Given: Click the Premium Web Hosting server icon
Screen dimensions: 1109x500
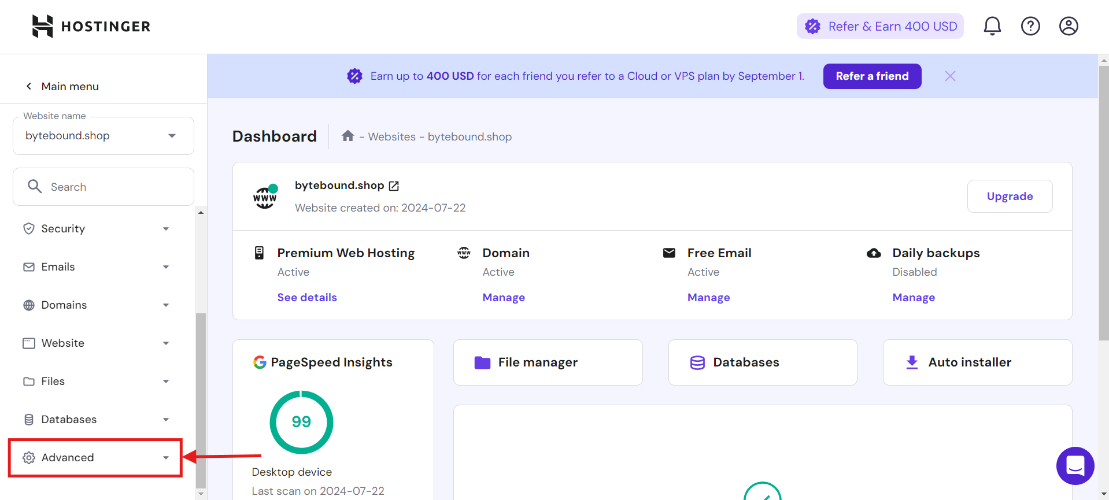Looking at the screenshot, I should [259, 253].
